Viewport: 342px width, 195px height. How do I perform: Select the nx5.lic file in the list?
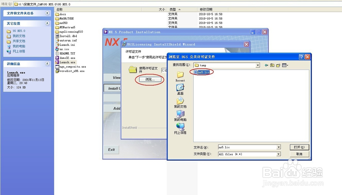tap(202, 72)
